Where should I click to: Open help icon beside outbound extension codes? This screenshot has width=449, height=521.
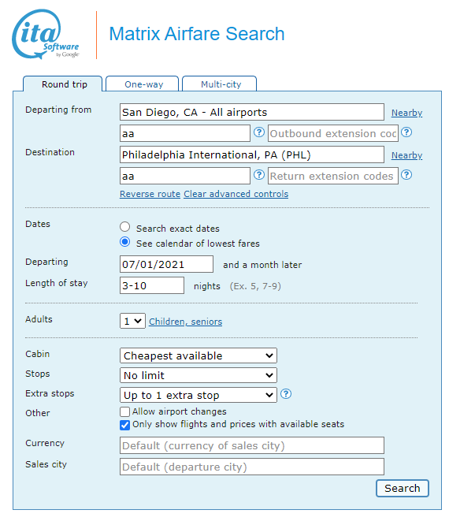pos(406,132)
